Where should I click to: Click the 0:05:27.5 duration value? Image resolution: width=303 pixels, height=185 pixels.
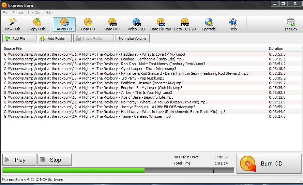pos(277,116)
